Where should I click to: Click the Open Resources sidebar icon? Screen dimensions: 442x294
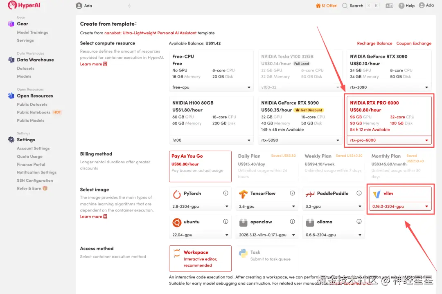click(11, 96)
